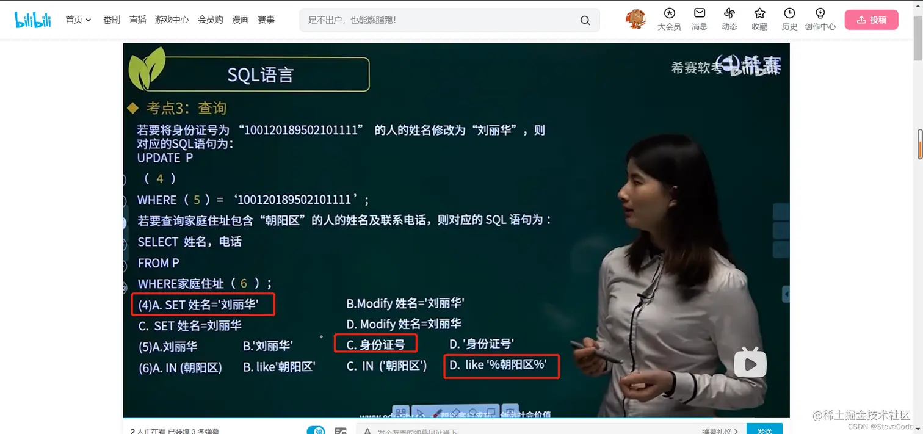This screenshot has height=434, width=923.
Task: Click the danmaku comment input field
Action: (519, 430)
